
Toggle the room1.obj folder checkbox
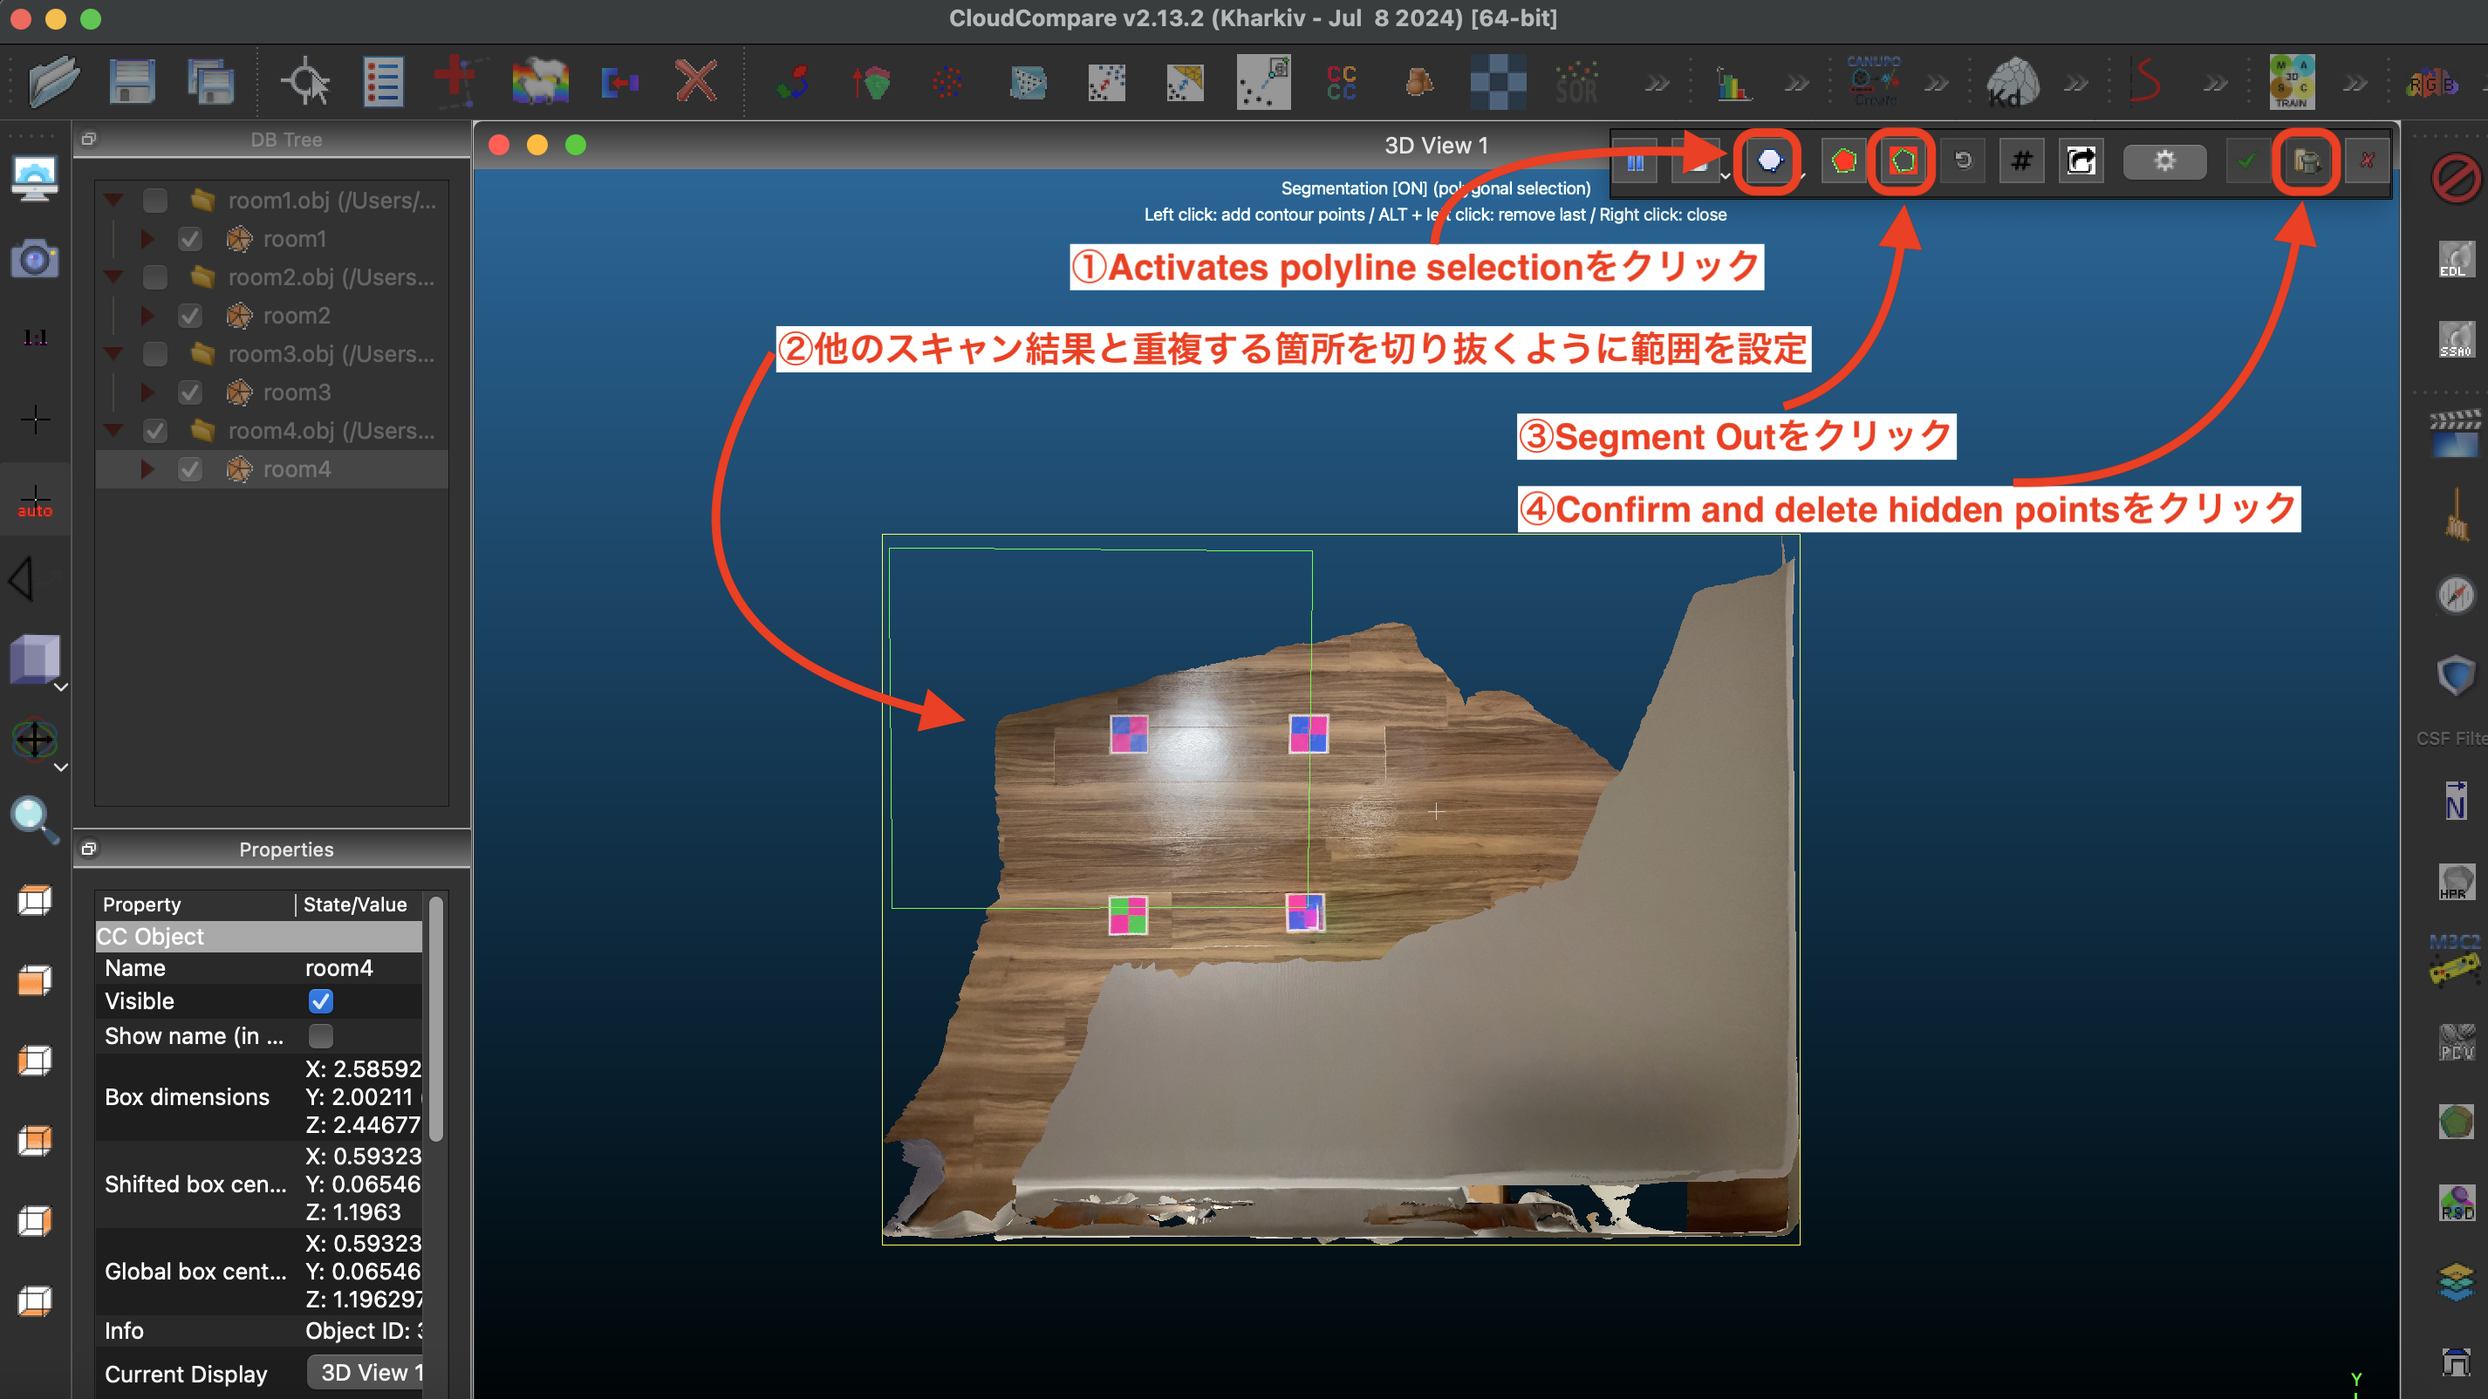[x=154, y=201]
